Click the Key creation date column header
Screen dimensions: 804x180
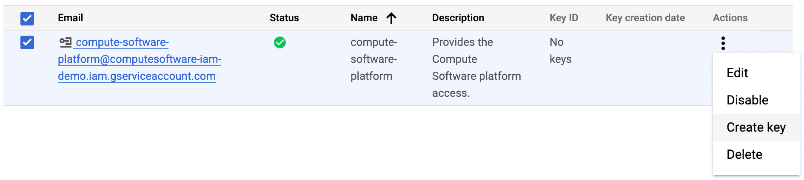pyautogui.click(x=645, y=18)
